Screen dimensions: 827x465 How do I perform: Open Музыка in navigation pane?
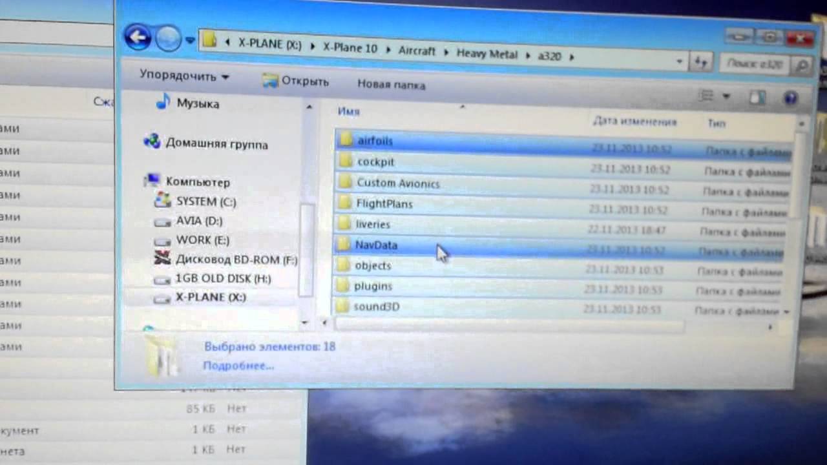(x=198, y=103)
